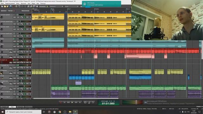Click the automation curve icon on track 5
Screen dimensions: 203x114
click(22, 41)
